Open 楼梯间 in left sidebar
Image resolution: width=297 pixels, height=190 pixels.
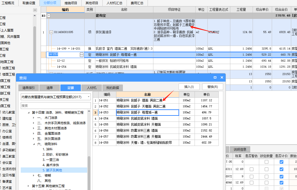tap(7, 138)
